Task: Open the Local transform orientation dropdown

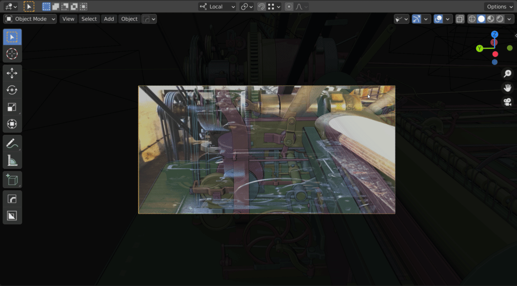Action: [x=217, y=6]
